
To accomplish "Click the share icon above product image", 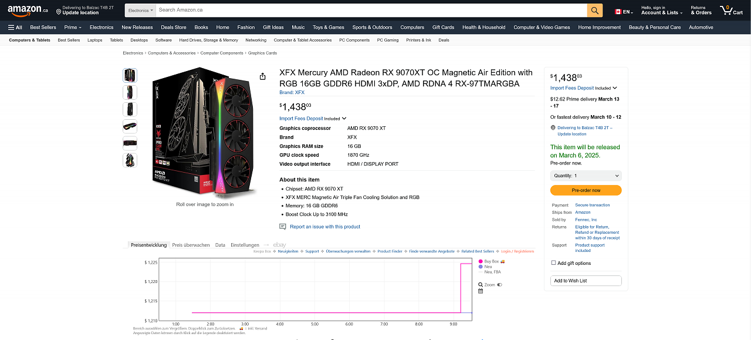I will pos(263,76).
